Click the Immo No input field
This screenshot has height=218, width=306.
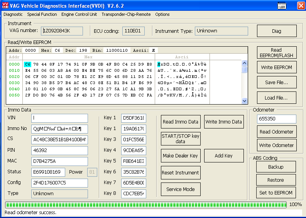(59, 129)
